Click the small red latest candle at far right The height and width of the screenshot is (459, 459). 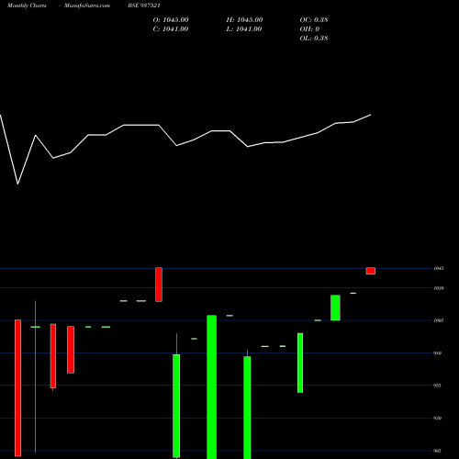tap(371, 271)
